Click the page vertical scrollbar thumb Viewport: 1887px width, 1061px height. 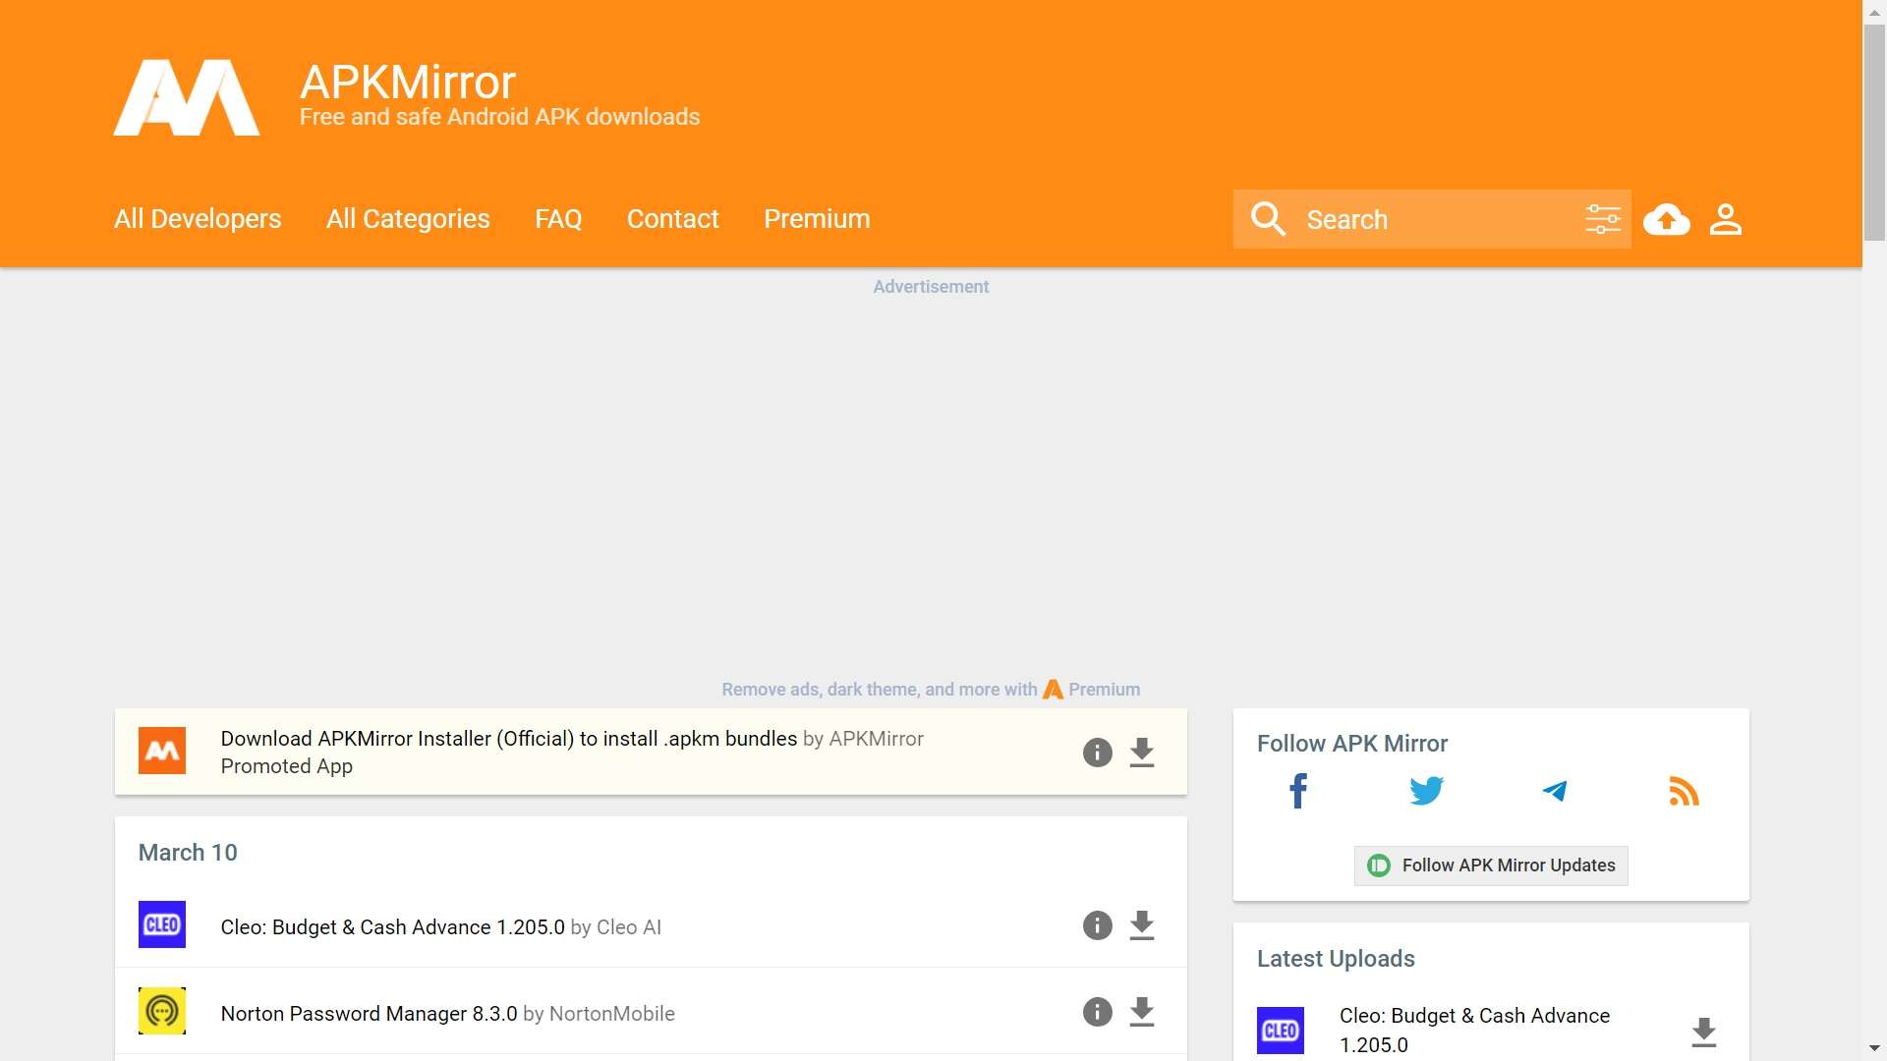1875,133
